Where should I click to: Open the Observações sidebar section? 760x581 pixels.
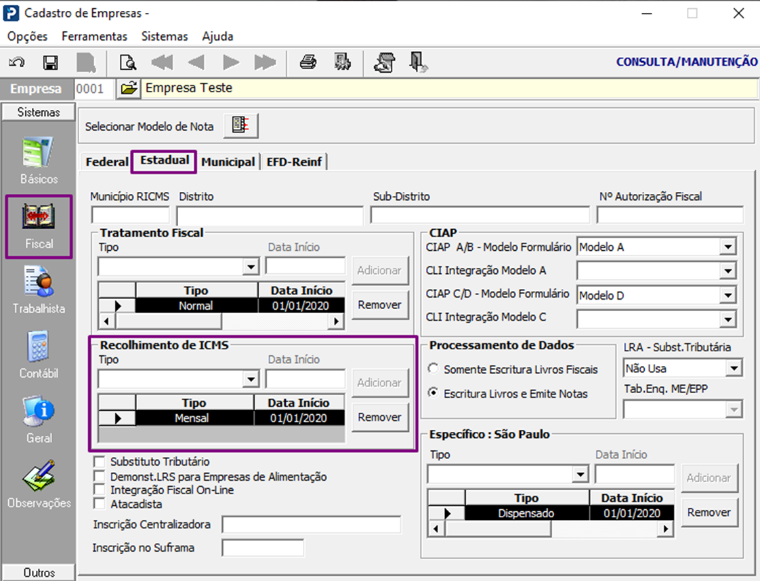[39, 484]
